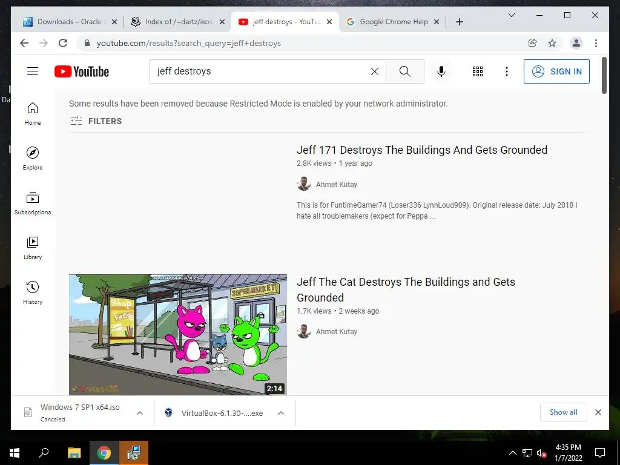Image resolution: width=620 pixels, height=465 pixels.
Task: Open Explore in the sidebar
Action: point(33,159)
